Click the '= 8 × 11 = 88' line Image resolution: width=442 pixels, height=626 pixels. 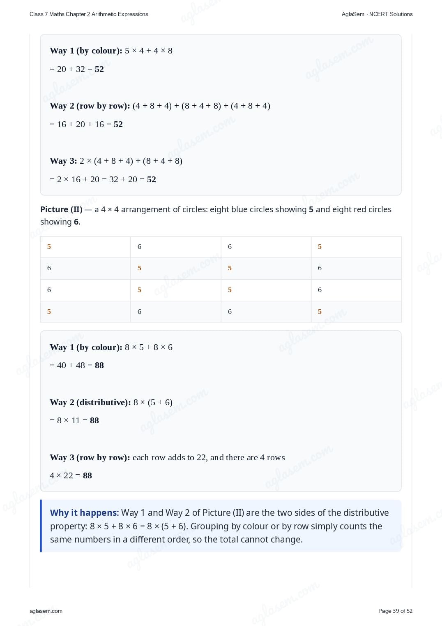(x=74, y=420)
